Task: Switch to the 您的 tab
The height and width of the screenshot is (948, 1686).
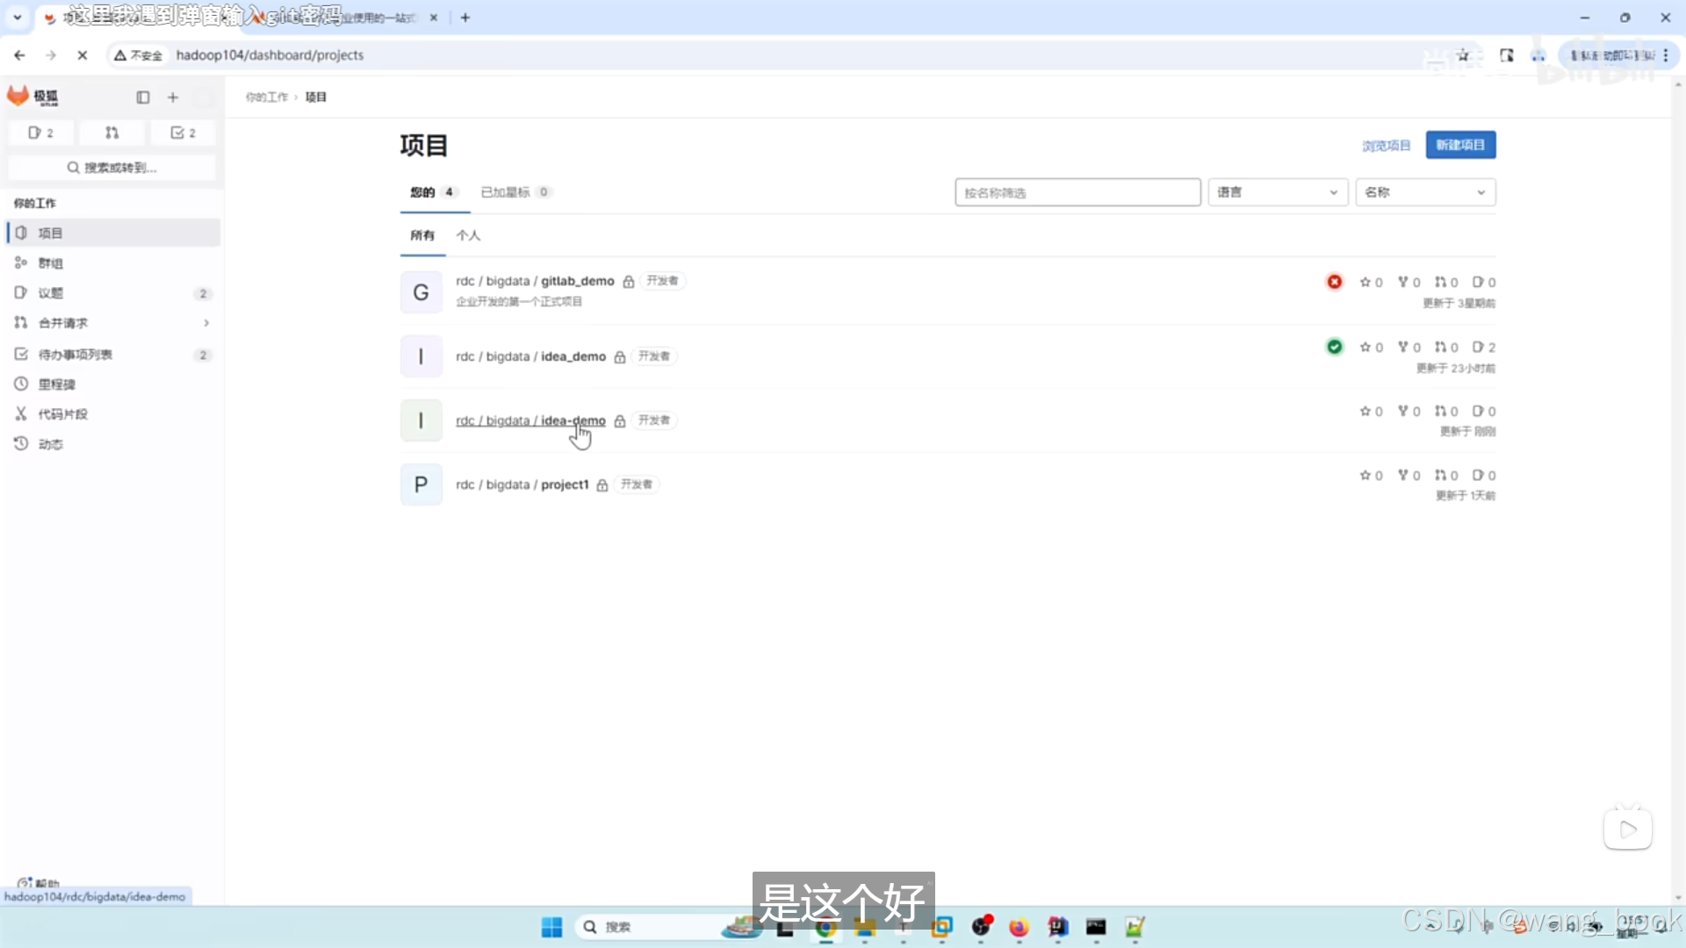Action: [x=433, y=192]
